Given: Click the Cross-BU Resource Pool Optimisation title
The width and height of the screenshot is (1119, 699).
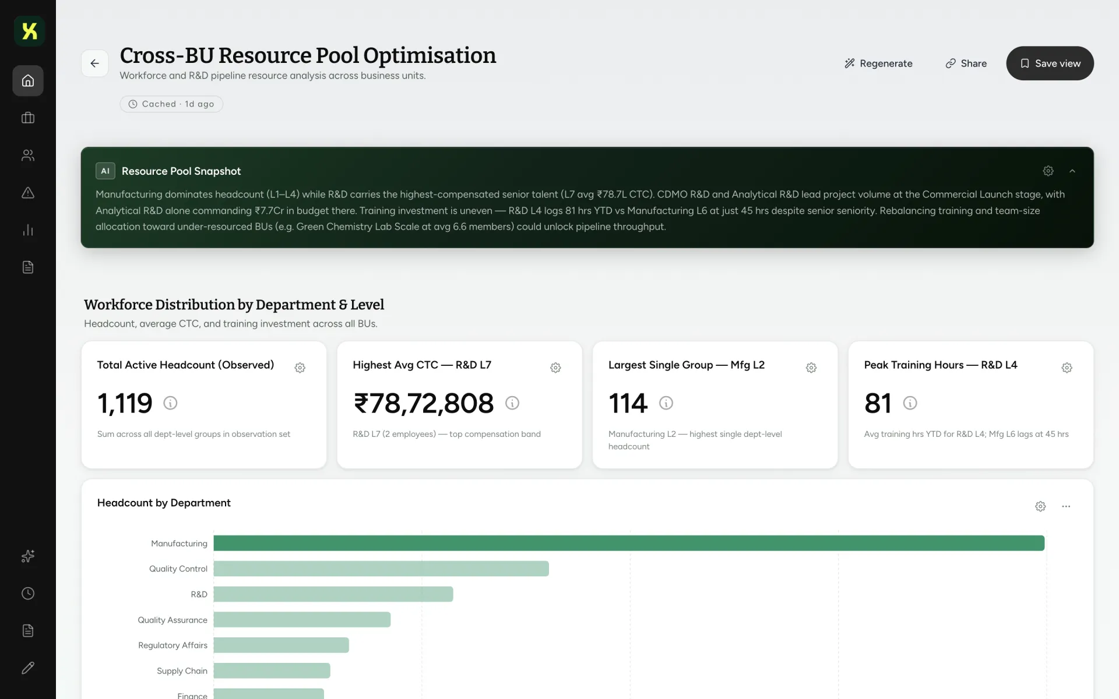Looking at the screenshot, I should [x=308, y=56].
